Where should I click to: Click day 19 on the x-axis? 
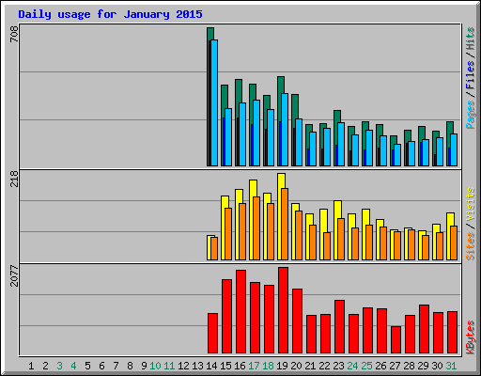[x=282, y=366]
